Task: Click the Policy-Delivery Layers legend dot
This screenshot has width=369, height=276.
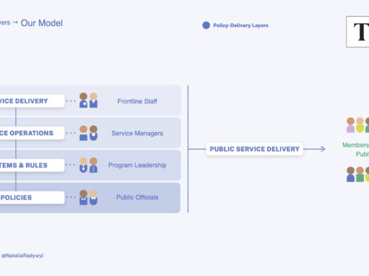Action: pyautogui.click(x=206, y=25)
